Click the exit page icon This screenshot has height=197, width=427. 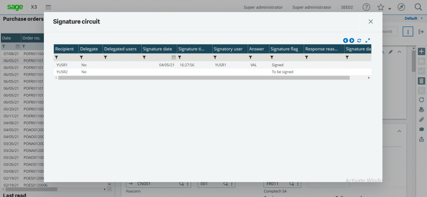pos(421,32)
